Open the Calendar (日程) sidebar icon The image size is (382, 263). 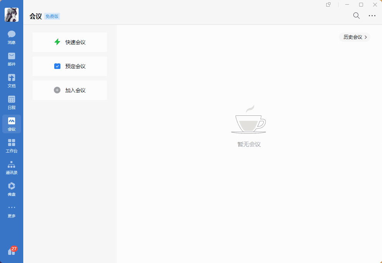[x=11, y=102]
